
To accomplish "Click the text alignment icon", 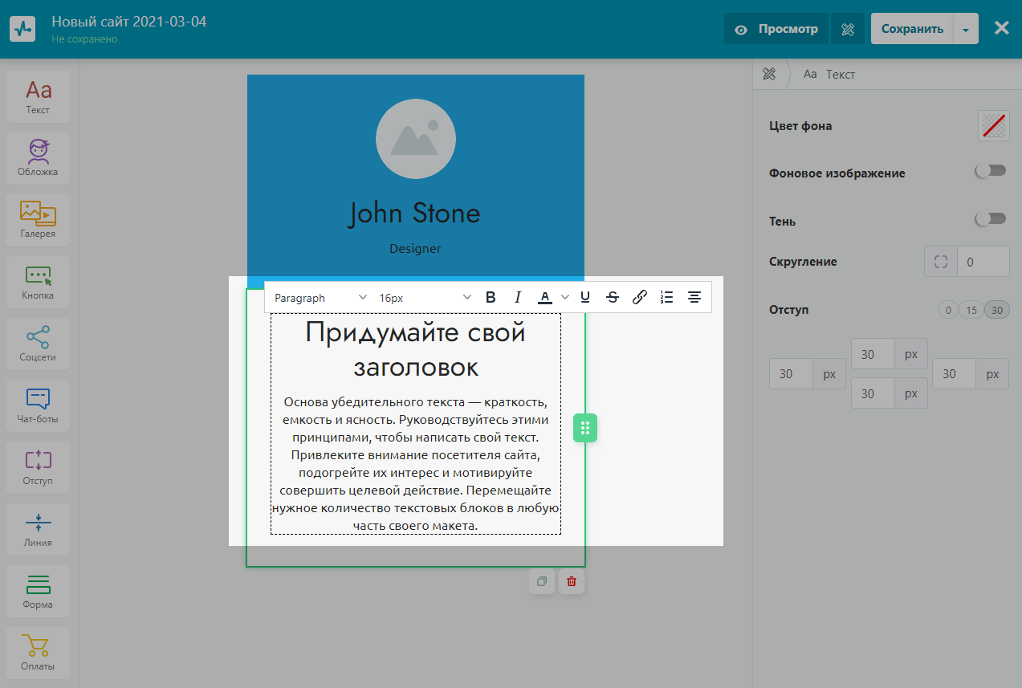I will [x=694, y=297].
